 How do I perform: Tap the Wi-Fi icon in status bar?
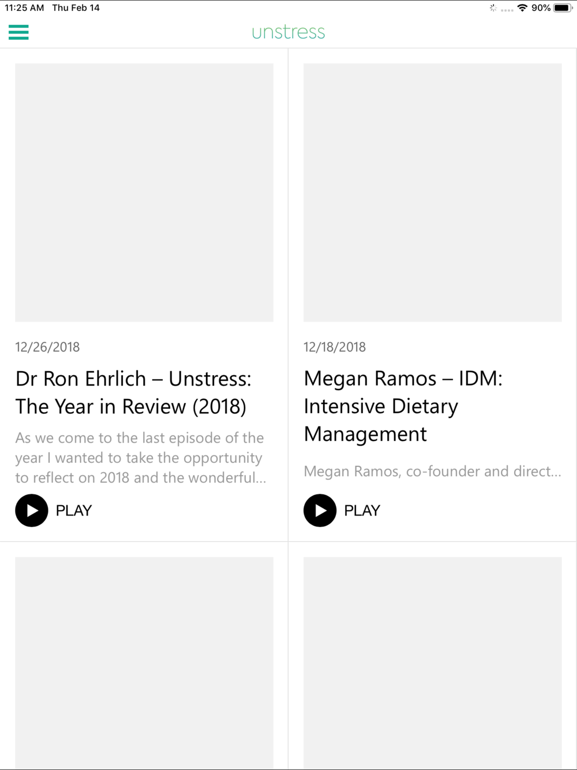pyautogui.click(x=522, y=8)
